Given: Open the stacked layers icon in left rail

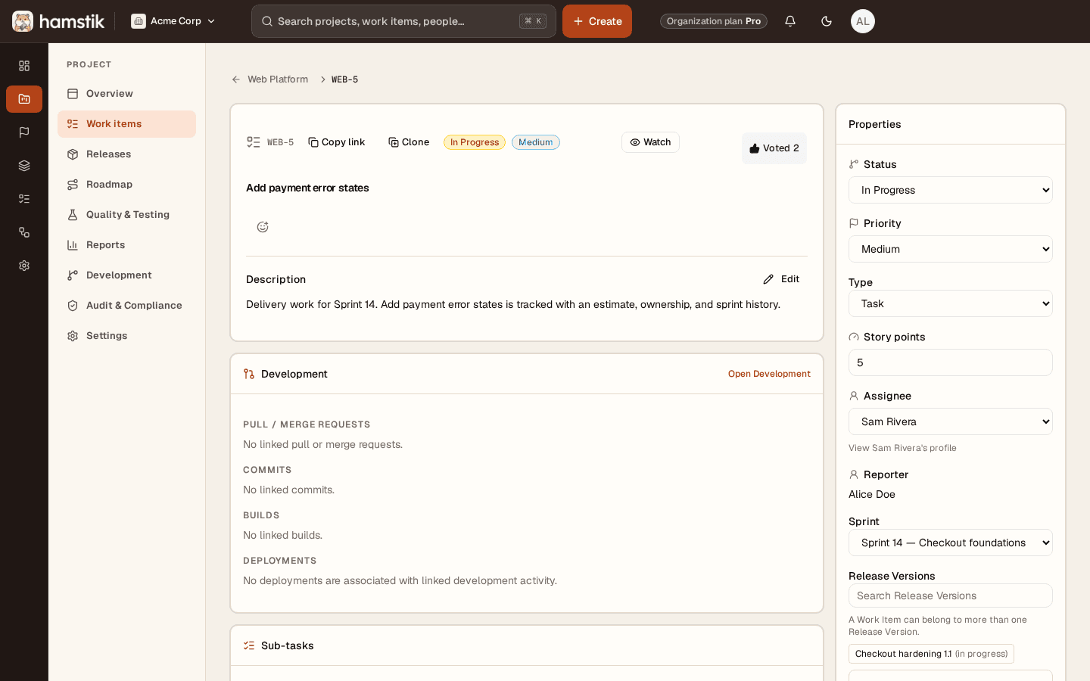Looking at the screenshot, I should point(24,166).
